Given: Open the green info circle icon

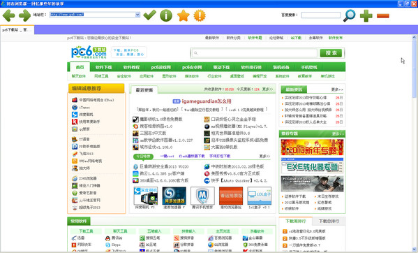Looking at the screenshot, I should pos(166,15).
